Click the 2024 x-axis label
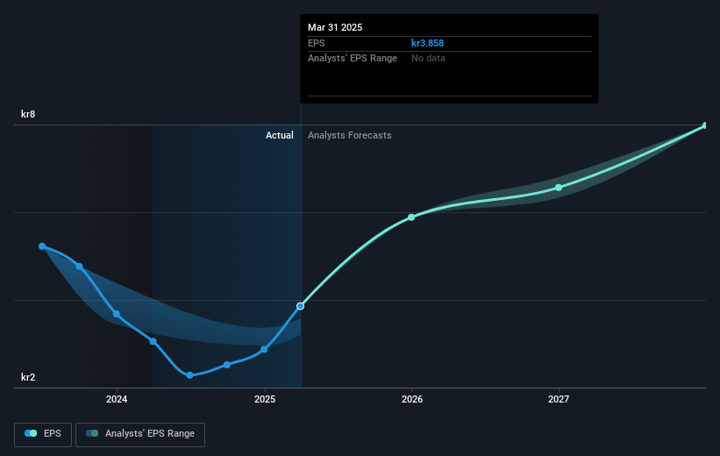This screenshot has width=720, height=456. [x=117, y=399]
